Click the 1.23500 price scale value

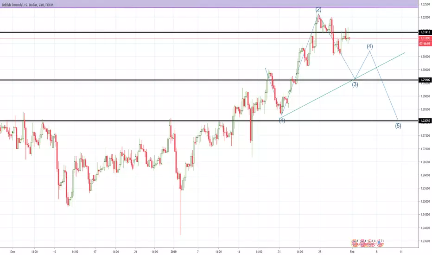pyautogui.click(x=425, y=241)
